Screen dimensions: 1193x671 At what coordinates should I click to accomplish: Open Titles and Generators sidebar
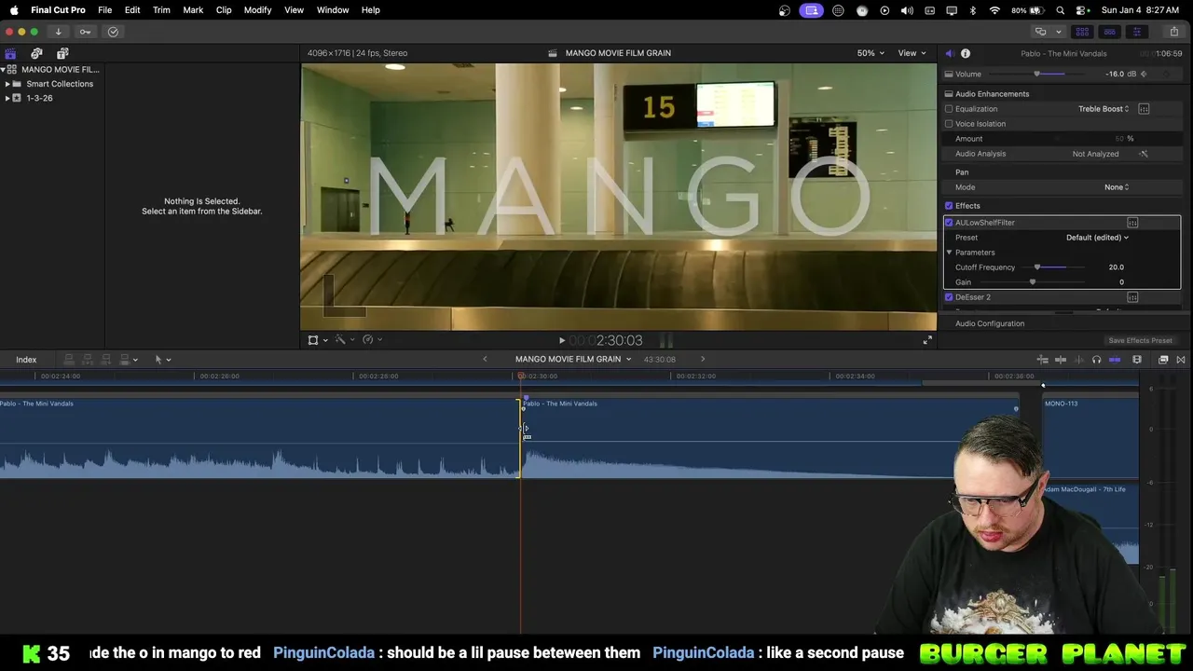[62, 53]
